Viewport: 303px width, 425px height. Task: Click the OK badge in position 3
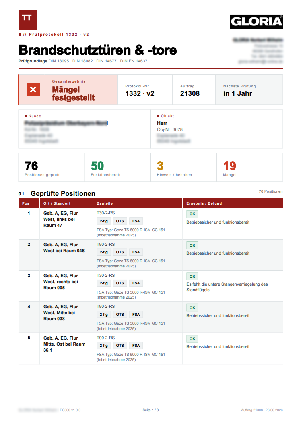(192, 276)
